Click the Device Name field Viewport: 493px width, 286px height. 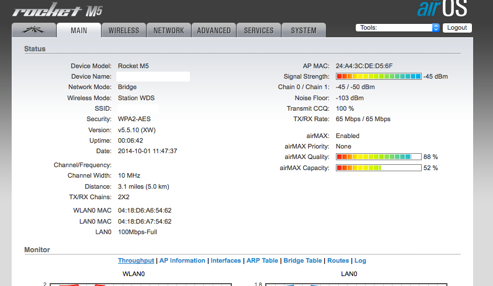click(x=153, y=76)
